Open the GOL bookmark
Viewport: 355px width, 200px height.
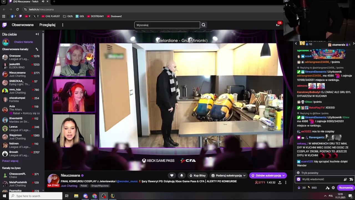pos(80,16)
